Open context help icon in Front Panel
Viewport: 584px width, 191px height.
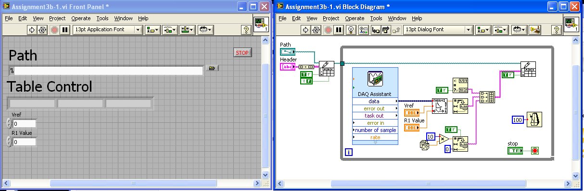point(246,30)
